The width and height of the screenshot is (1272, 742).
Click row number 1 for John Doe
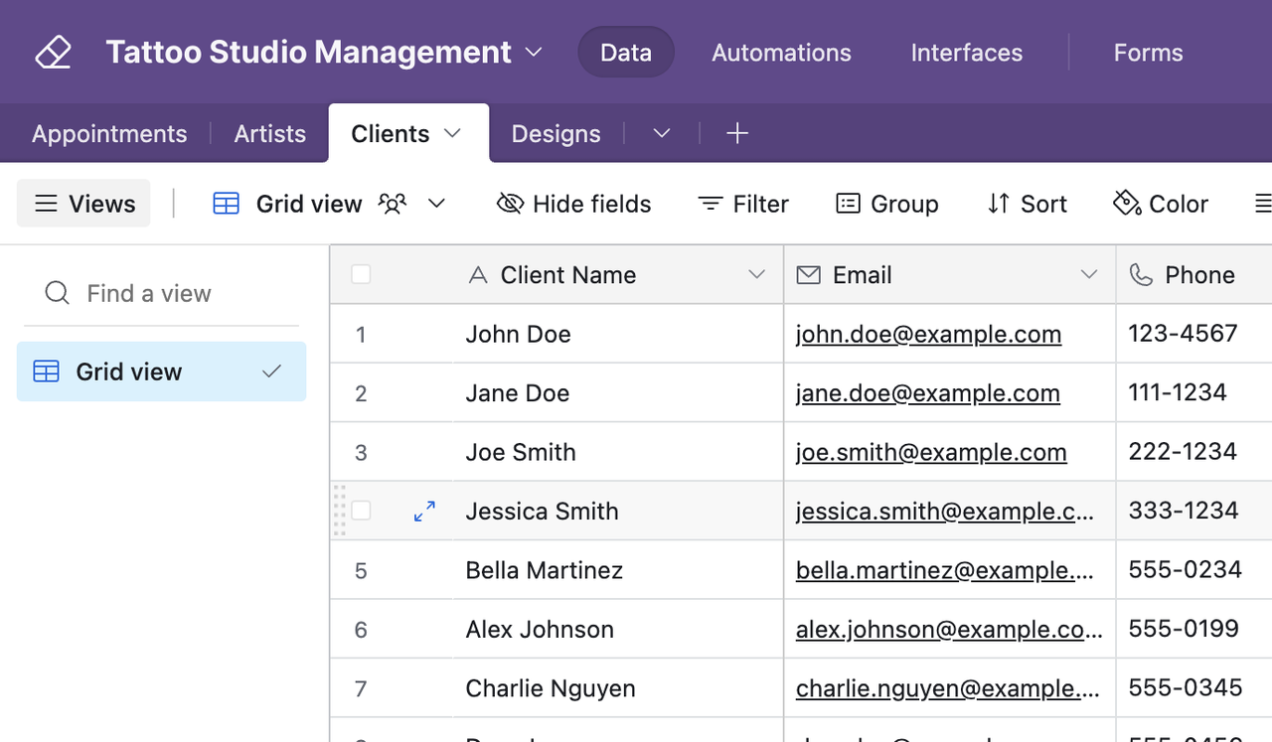[x=361, y=335]
